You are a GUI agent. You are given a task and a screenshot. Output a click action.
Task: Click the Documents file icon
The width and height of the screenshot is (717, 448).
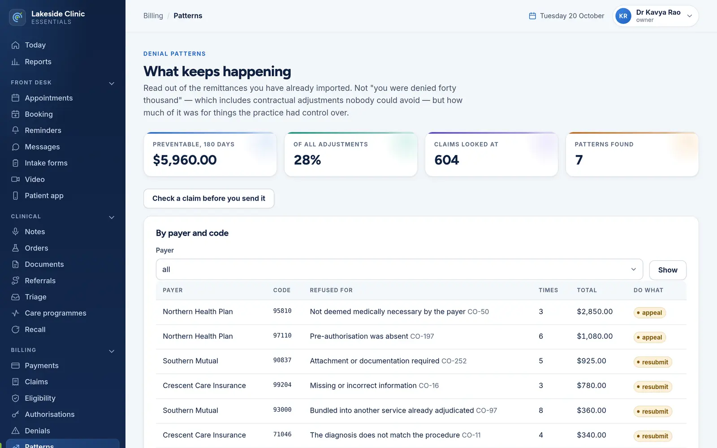pyautogui.click(x=15, y=264)
